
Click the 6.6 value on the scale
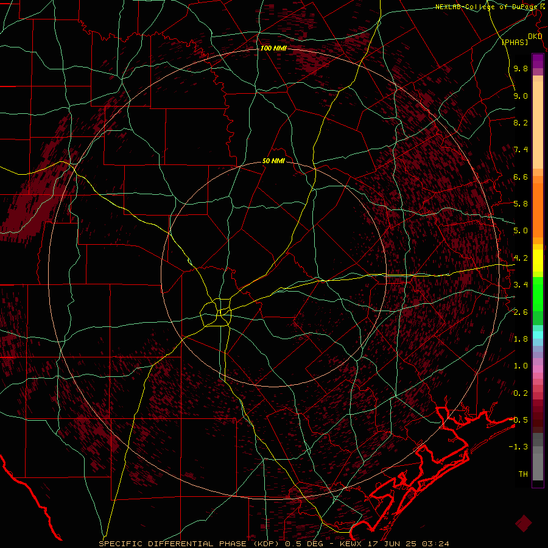point(521,177)
